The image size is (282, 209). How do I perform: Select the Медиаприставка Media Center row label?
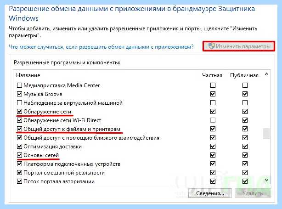tap(62, 85)
